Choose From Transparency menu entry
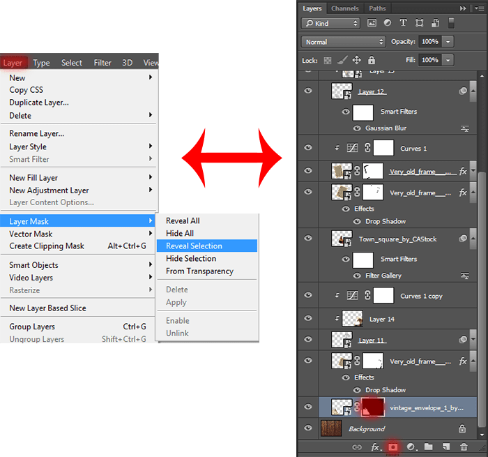This screenshot has height=457, width=488. pyautogui.click(x=207, y=271)
